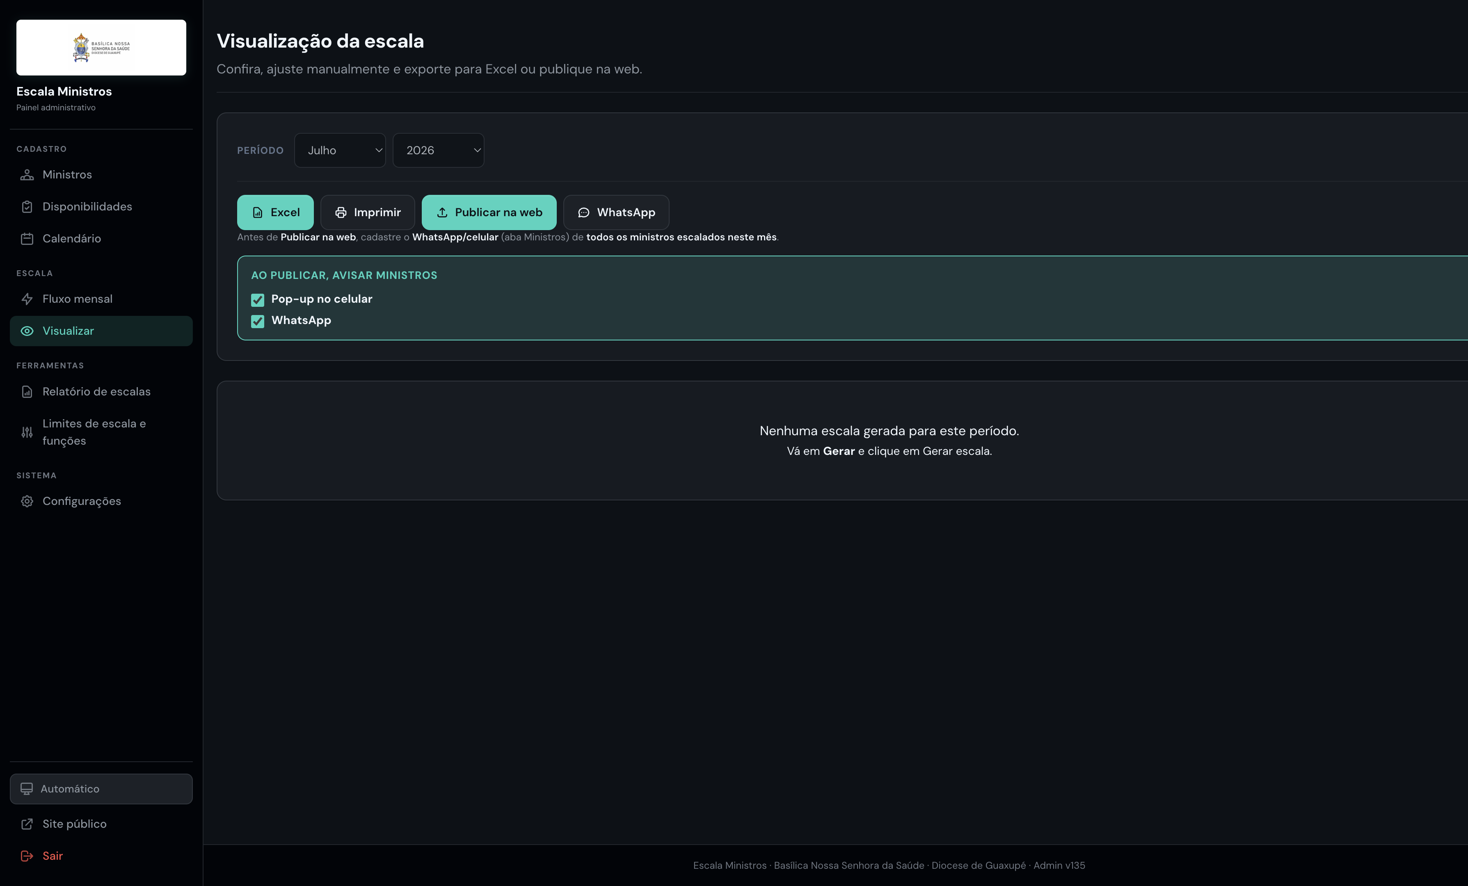Viewport: 1468px width, 886px height.
Task: Open the Ministros menu item
Action: (x=101, y=175)
